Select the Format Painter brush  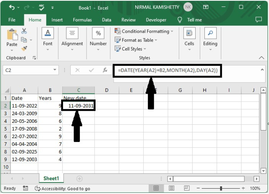[24, 48]
